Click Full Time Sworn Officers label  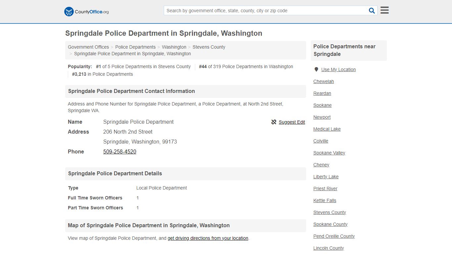point(95,198)
